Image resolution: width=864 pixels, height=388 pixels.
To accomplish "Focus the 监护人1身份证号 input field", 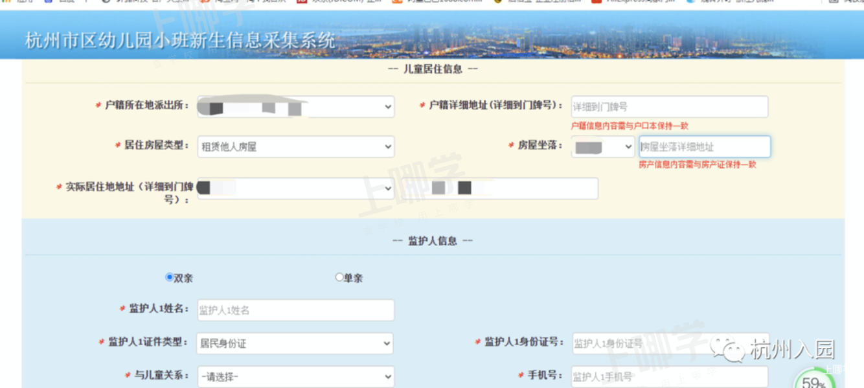I will 670,343.
